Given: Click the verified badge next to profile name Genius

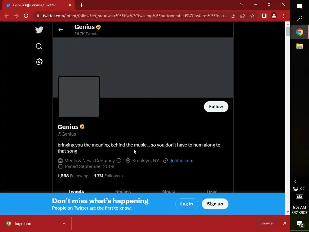Looking at the screenshot, I should (82, 127).
